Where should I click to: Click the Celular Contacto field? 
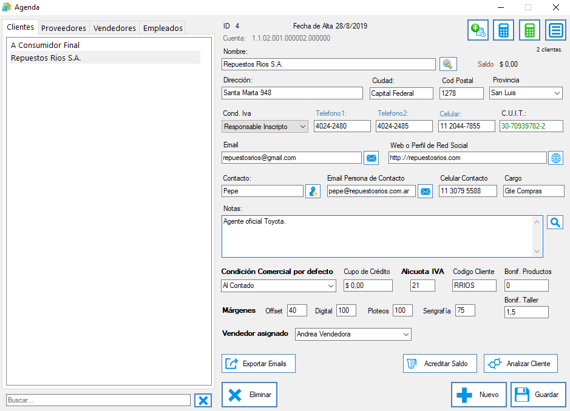point(468,191)
